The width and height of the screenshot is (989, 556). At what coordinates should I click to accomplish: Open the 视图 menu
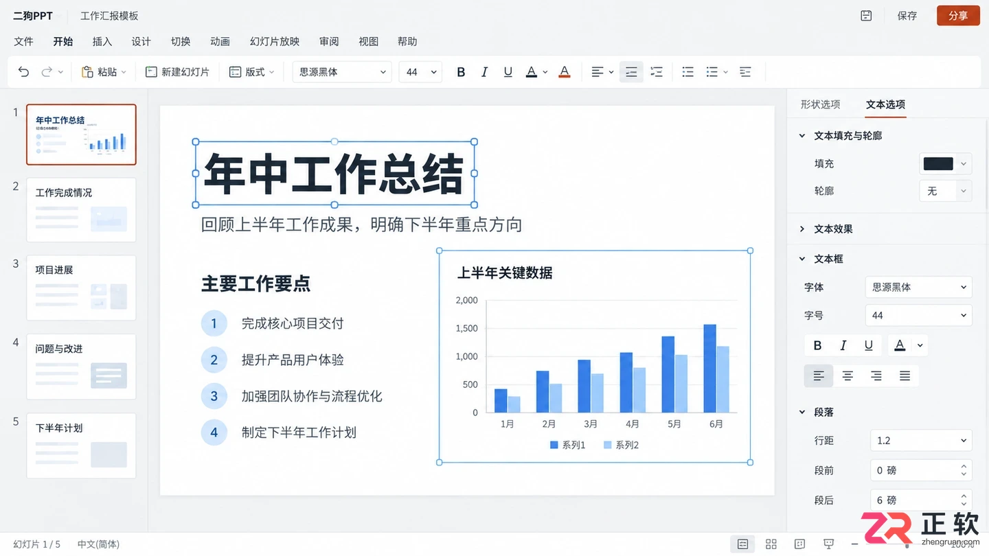369,41
